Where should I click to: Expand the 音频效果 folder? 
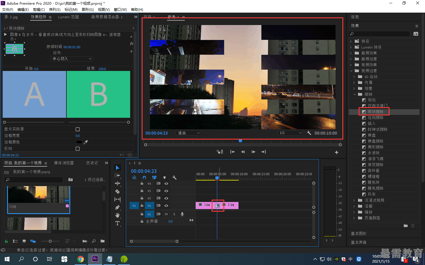tap(351, 53)
